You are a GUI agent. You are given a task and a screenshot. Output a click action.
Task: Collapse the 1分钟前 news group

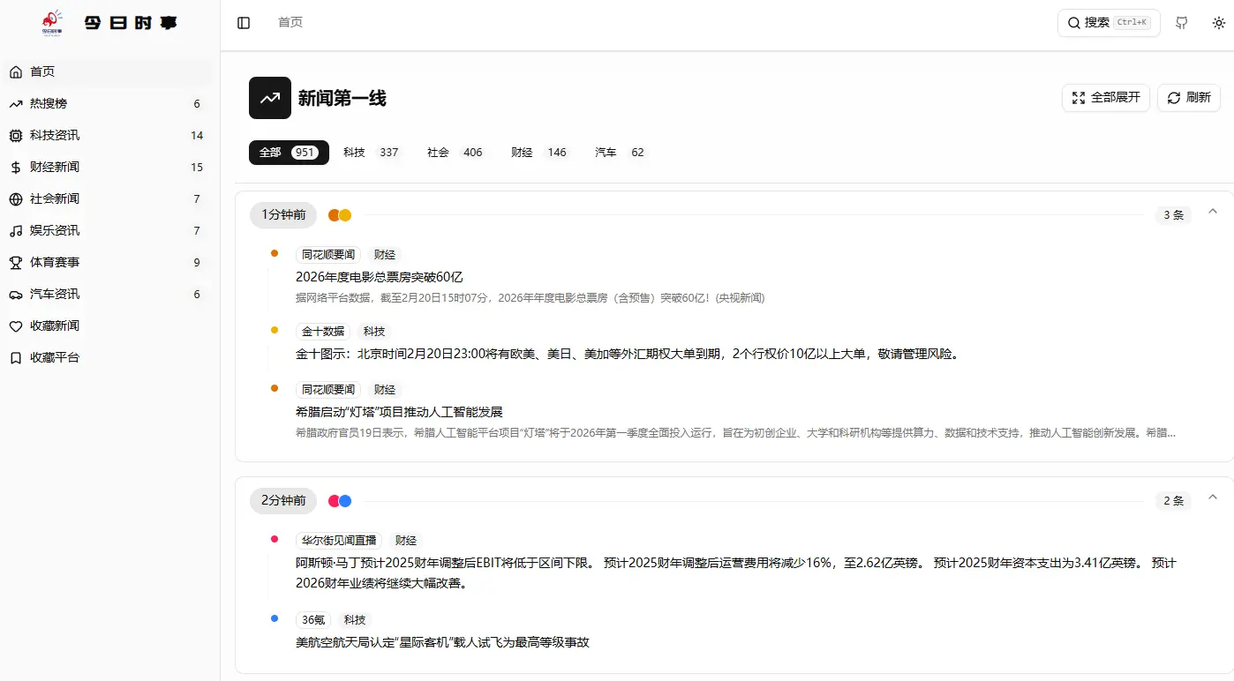pos(1212,211)
